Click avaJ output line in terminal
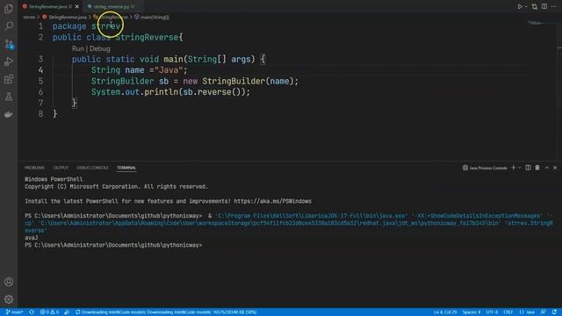Viewport: 562px width, 316px height. tap(32, 238)
